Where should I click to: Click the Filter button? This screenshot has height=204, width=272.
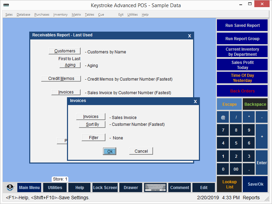(93, 138)
